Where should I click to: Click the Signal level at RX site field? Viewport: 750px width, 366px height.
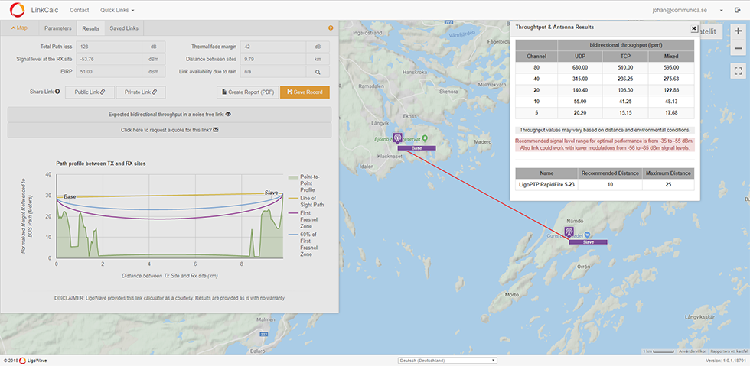pos(110,60)
